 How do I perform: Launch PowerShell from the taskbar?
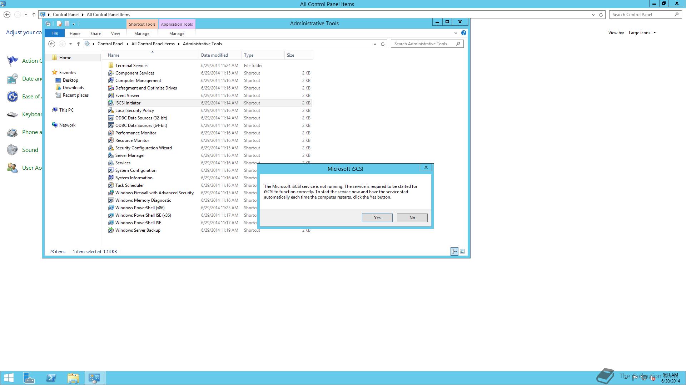coord(51,378)
